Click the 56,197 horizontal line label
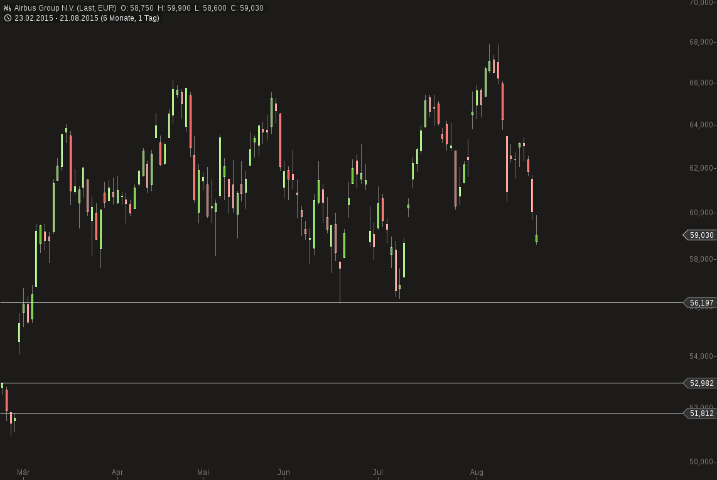This screenshot has height=480, width=717. point(701,303)
